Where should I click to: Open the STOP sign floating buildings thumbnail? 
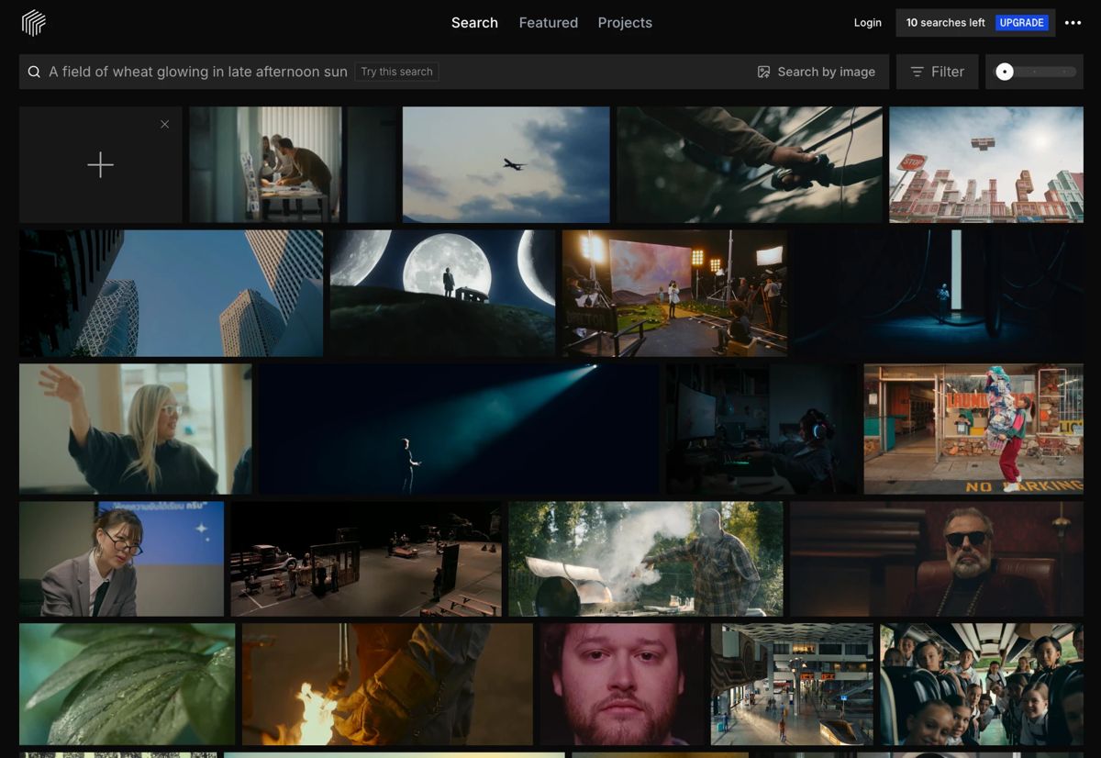coord(986,164)
